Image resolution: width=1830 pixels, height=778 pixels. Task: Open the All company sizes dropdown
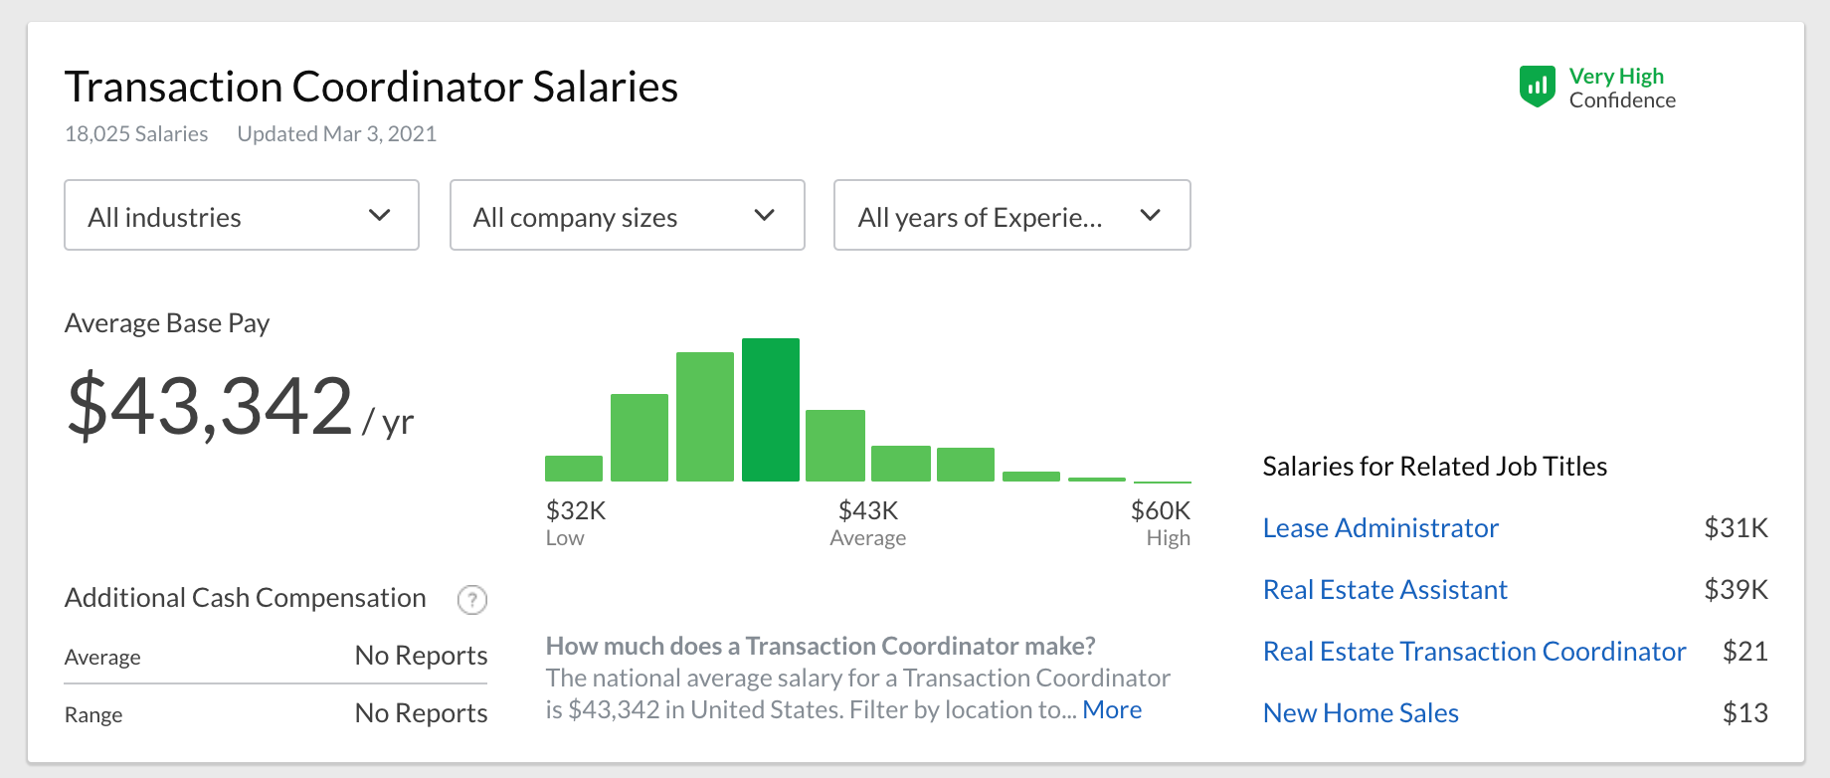coord(628,215)
